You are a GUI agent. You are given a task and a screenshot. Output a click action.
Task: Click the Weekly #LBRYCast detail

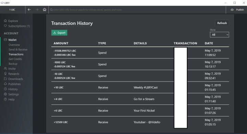pyautogui.click(x=146, y=87)
